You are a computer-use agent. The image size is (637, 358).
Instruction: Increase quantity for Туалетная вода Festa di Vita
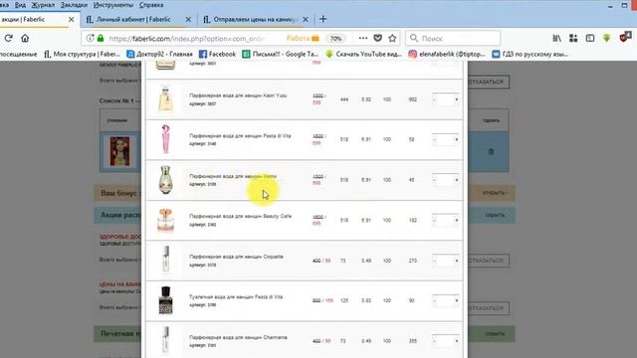tap(457, 300)
